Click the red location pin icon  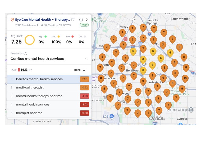coord(12,20)
